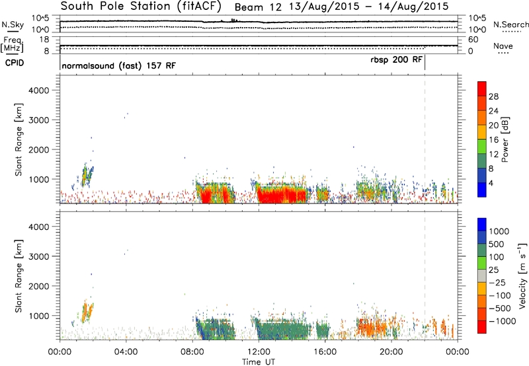Click the "16" tick on Power colorbar
The width and height of the screenshot is (529, 366).
click(493, 140)
